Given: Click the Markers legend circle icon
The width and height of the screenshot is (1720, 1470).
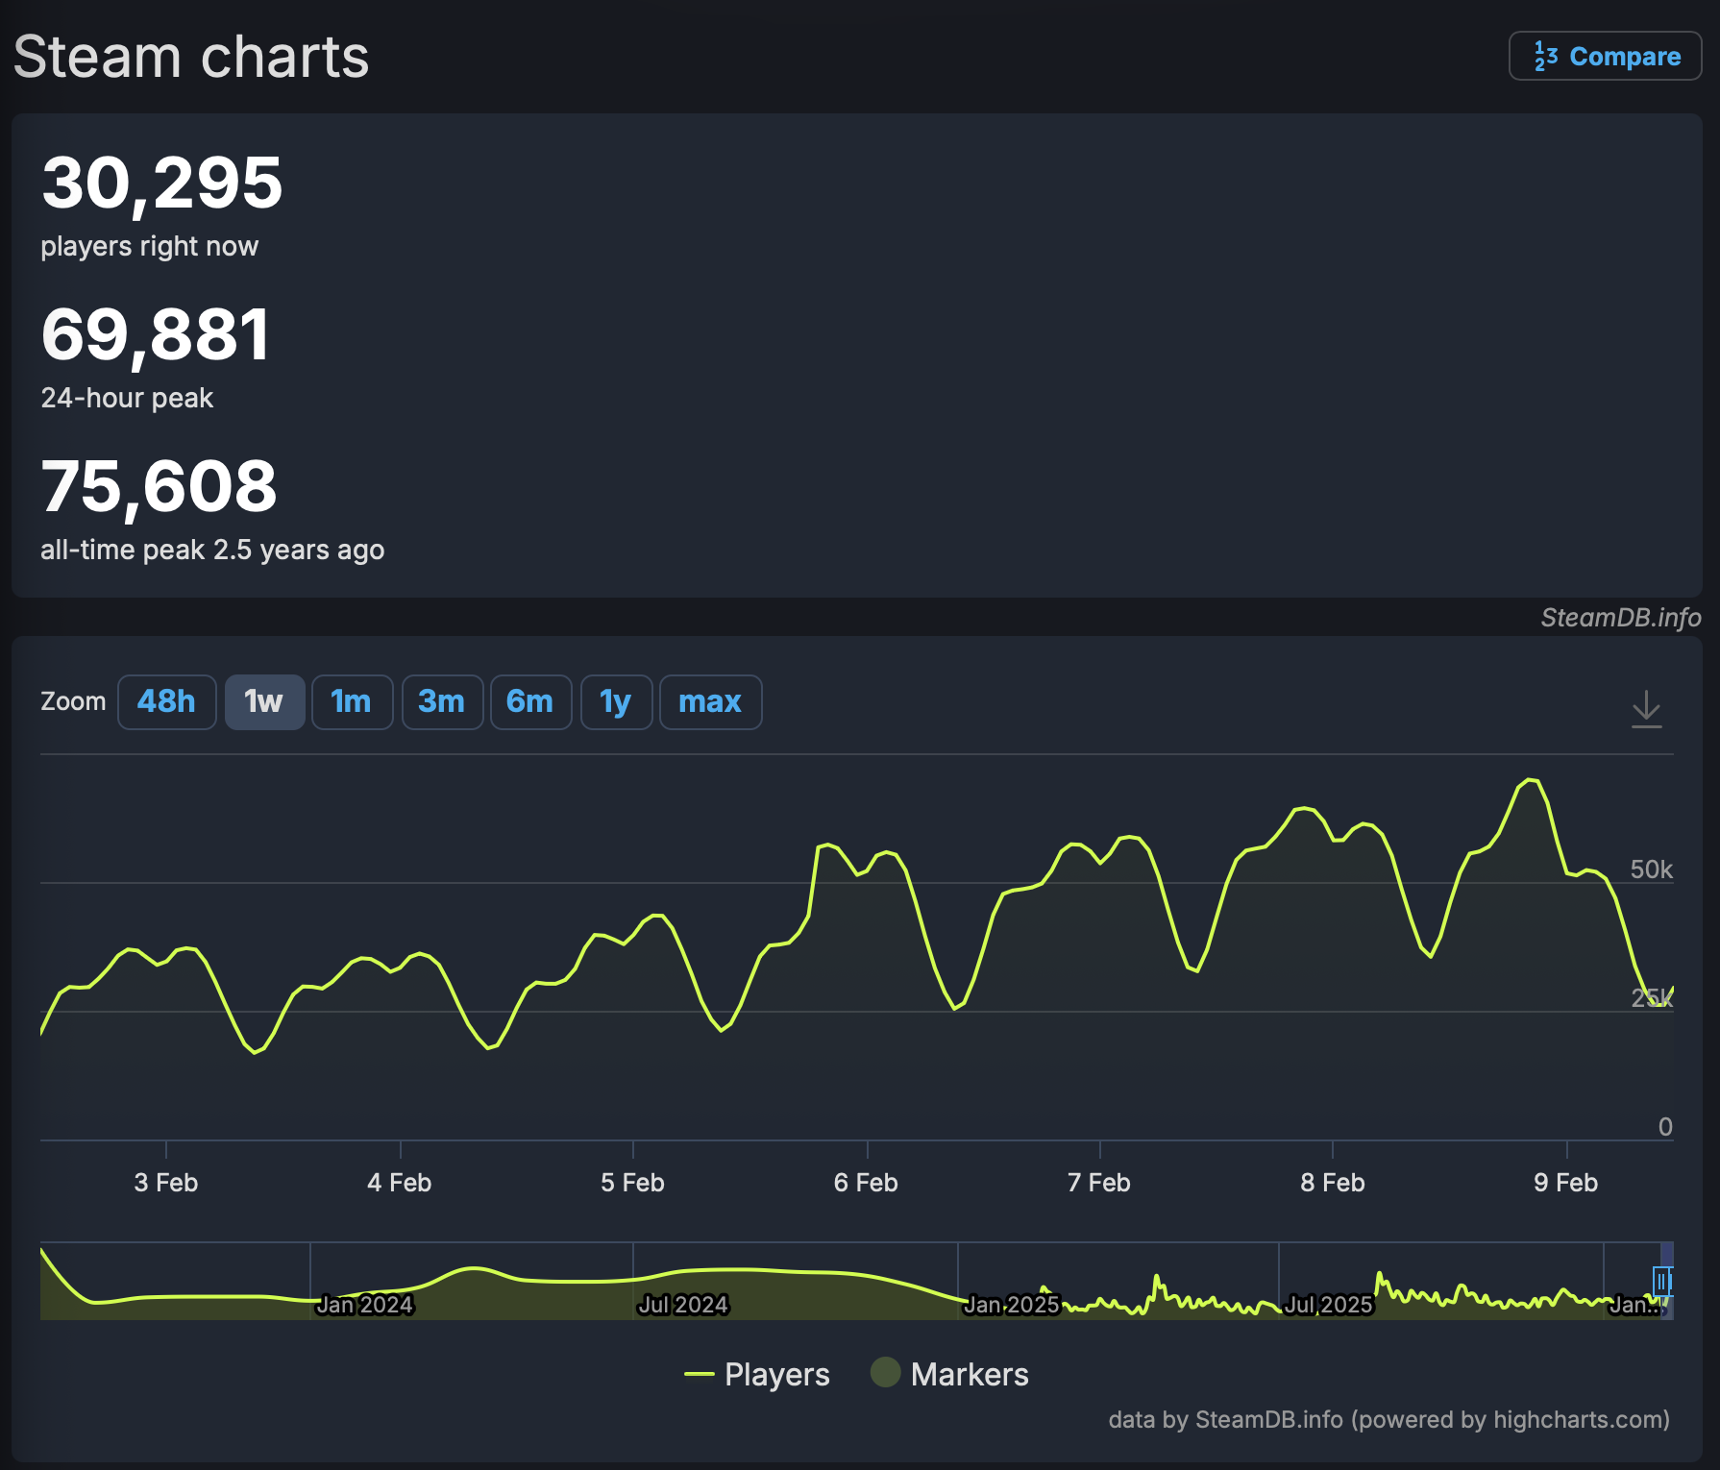Looking at the screenshot, I should coord(885,1372).
